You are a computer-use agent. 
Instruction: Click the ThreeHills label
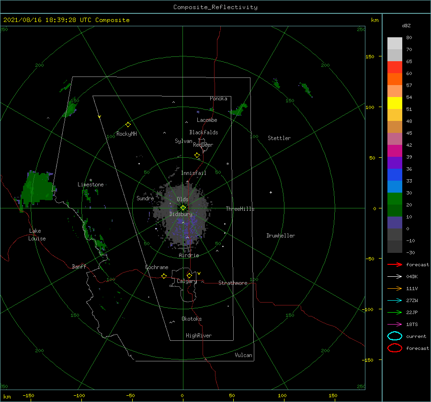pyautogui.click(x=240, y=209)
